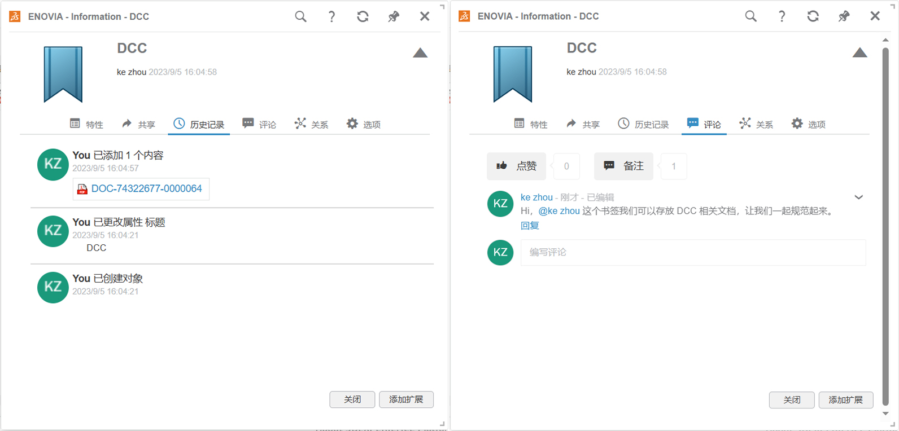Click the DCC title in left window
Screen dimensions: 899x431
click(x=132, y=49)
